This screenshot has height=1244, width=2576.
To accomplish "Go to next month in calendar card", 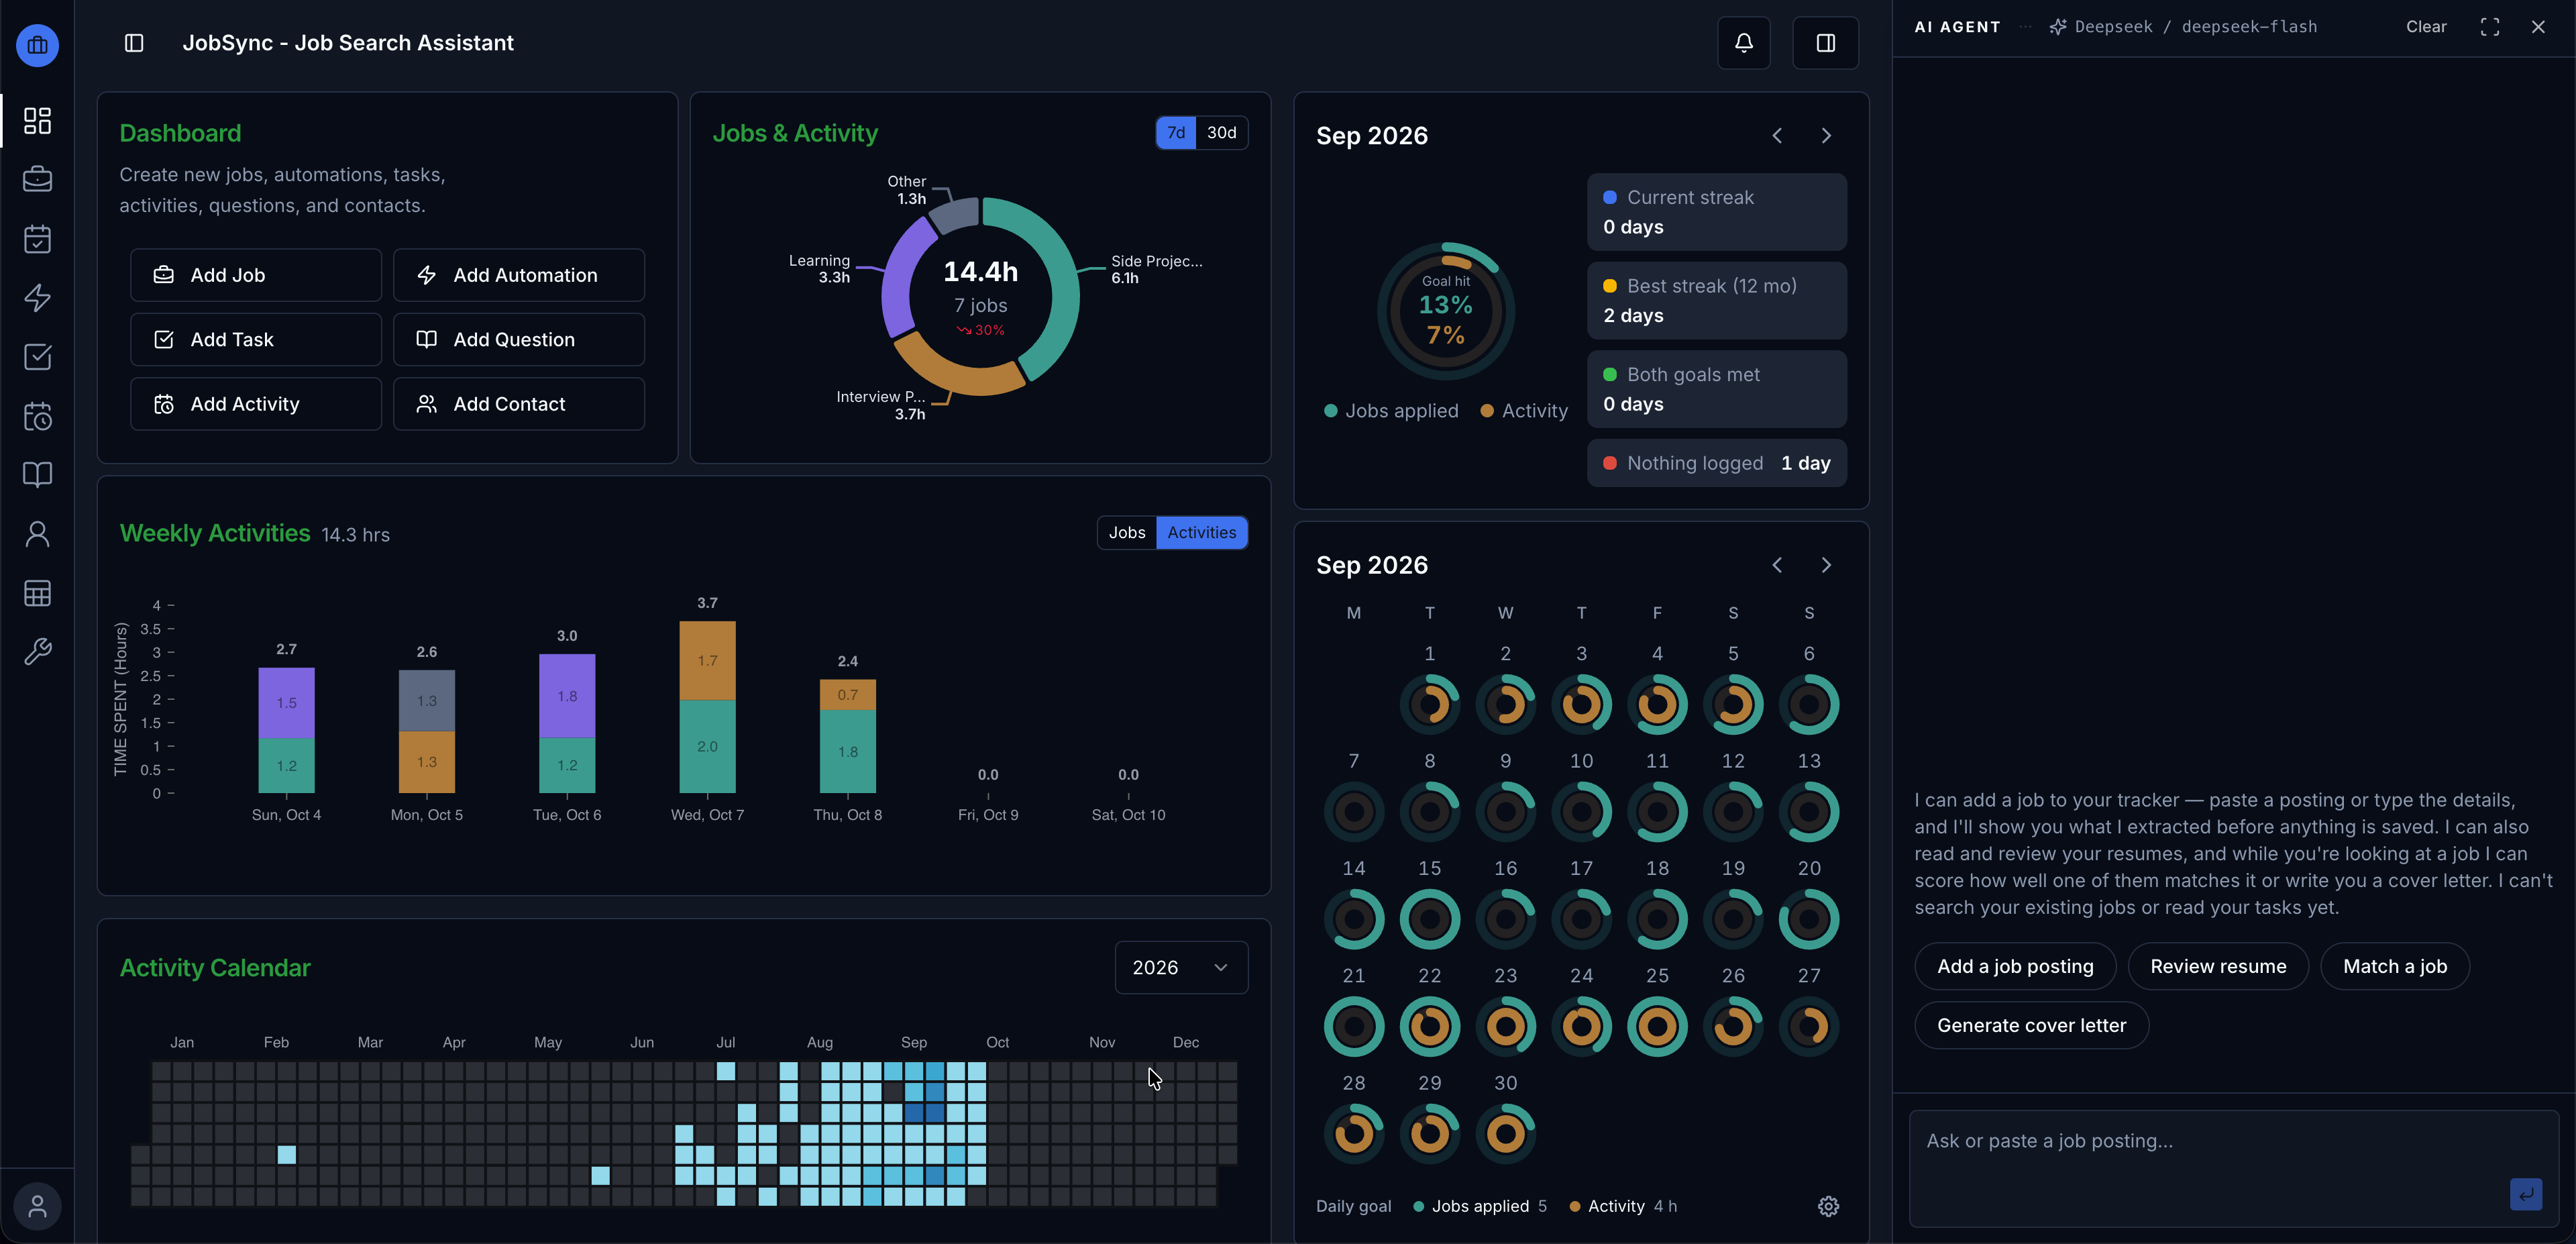I will tap(1825, 565).
